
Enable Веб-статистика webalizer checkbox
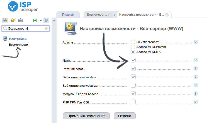(x=133, y=85)
